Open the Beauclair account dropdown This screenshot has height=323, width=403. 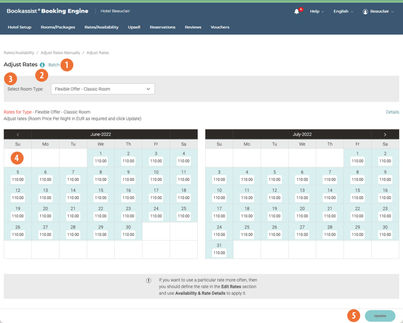click(x=382, y=11)
